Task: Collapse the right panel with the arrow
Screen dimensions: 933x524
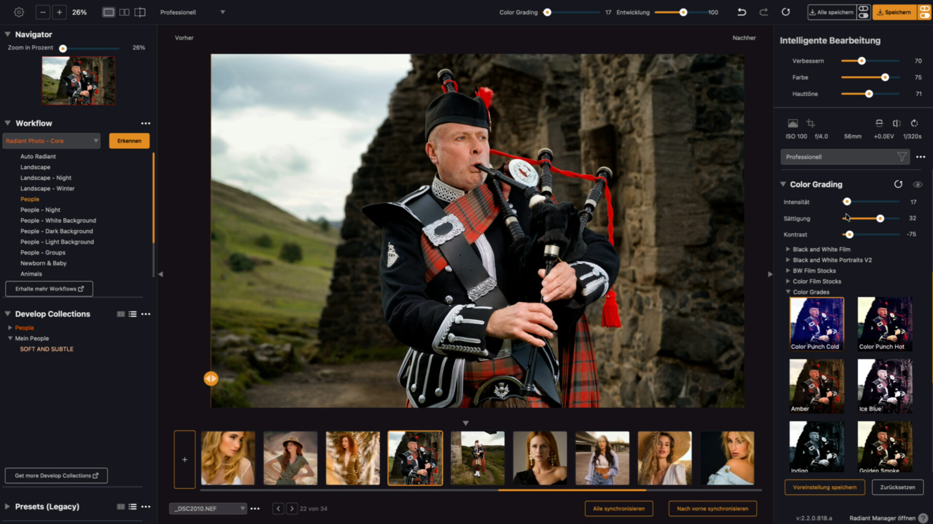Action: (770, 274)
